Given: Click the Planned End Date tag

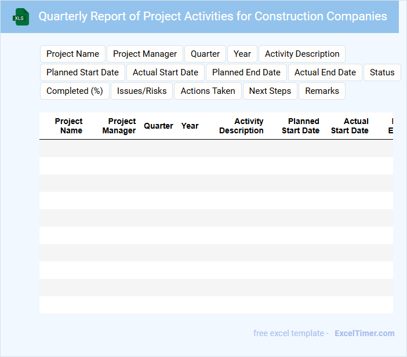Looking at the screenshot, I should pos(246,72).
